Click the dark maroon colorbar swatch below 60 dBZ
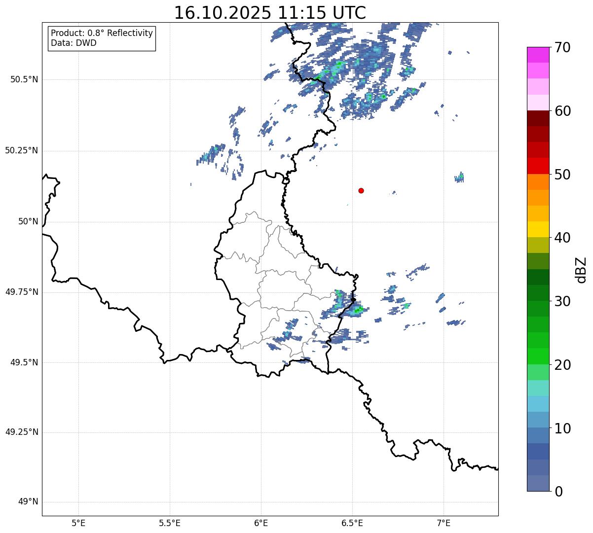Image resolution: width=593 pixels, height=533 pixels. coord(538,118)
